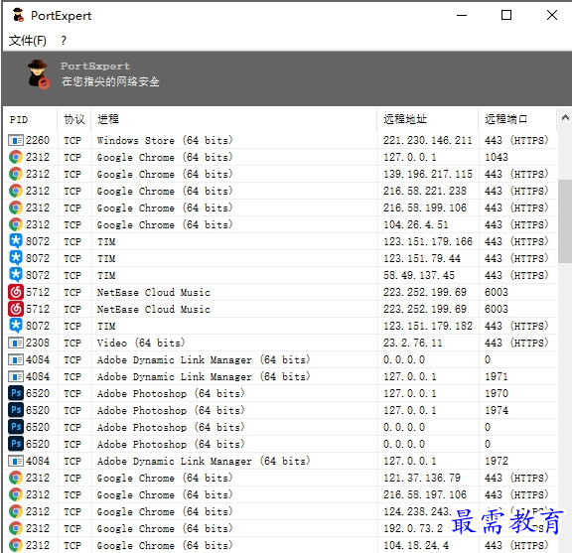
Task: Select the Video (64 bits) process name
Action: [141, 343]
